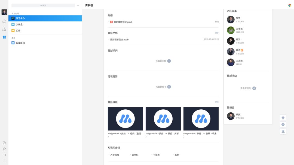Image resolution: width=294 pixels, height=165 pixels.
Task: Add a new forum post with the plus icon
Action: point(169,87)
